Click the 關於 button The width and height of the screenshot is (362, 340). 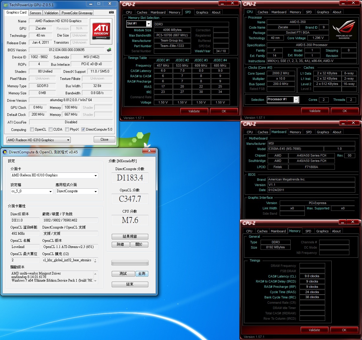pos(139,244)
